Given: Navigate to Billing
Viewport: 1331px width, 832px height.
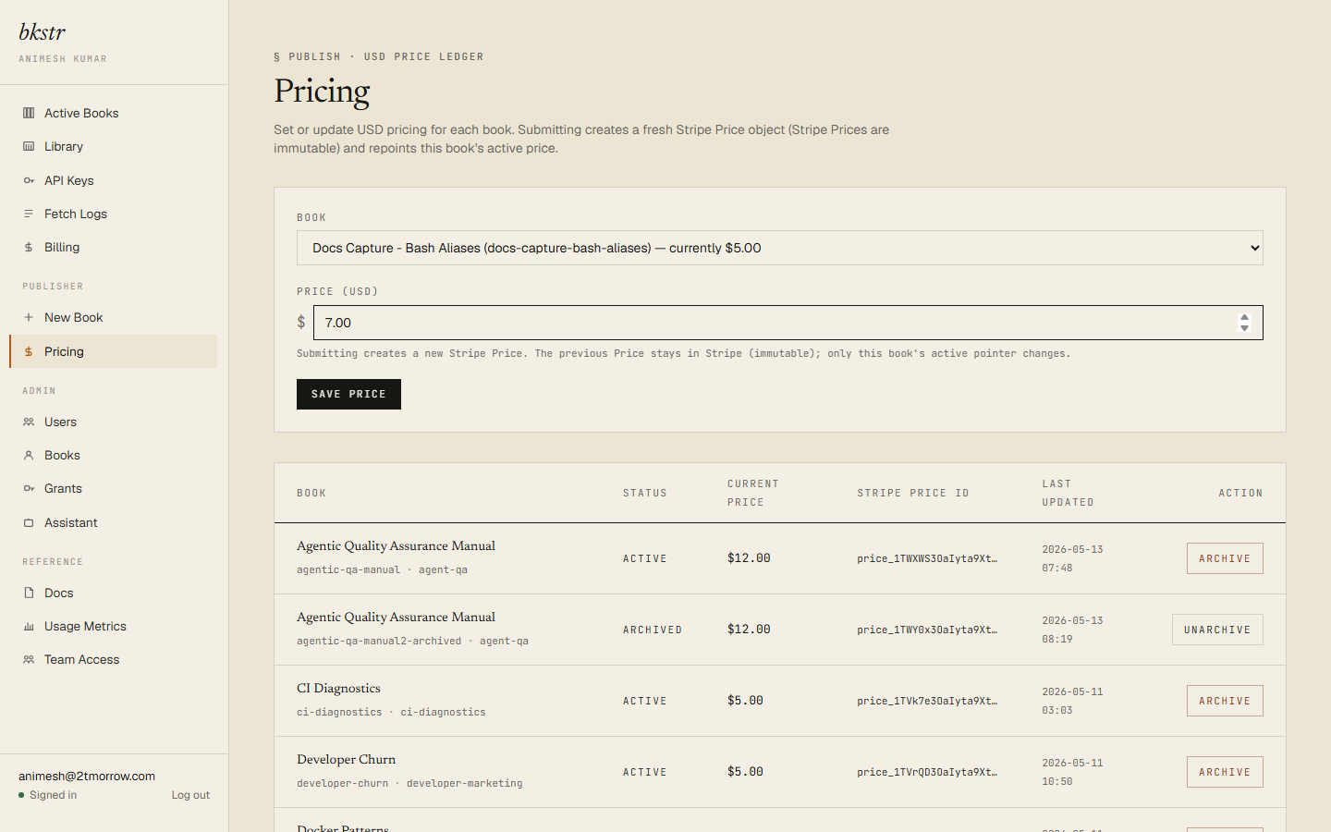Looking at the screenshot, I should 114,247.
